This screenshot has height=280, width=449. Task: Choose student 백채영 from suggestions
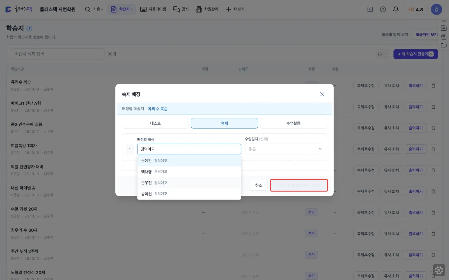click(x=189, y=172)
